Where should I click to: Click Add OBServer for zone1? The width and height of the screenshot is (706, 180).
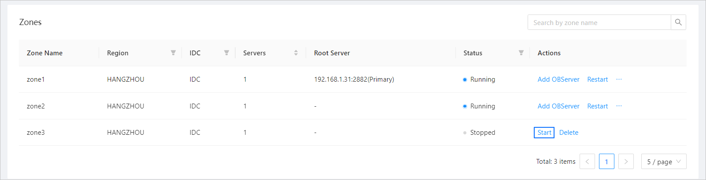point(558,79)
